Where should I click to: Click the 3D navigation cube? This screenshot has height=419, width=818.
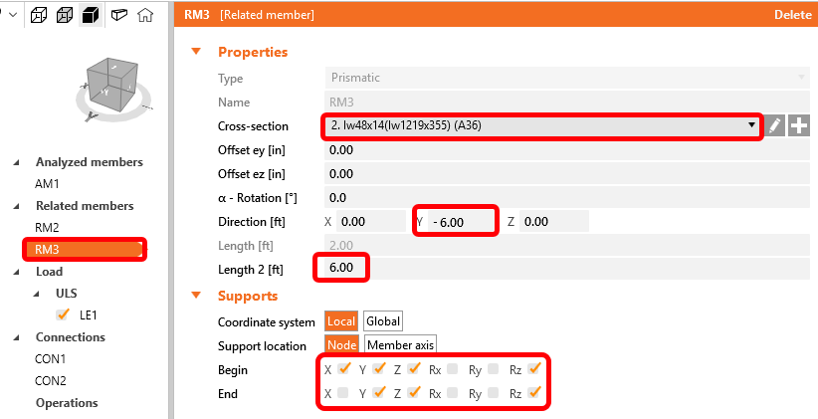pyautogui.click(x=112, y=83)
